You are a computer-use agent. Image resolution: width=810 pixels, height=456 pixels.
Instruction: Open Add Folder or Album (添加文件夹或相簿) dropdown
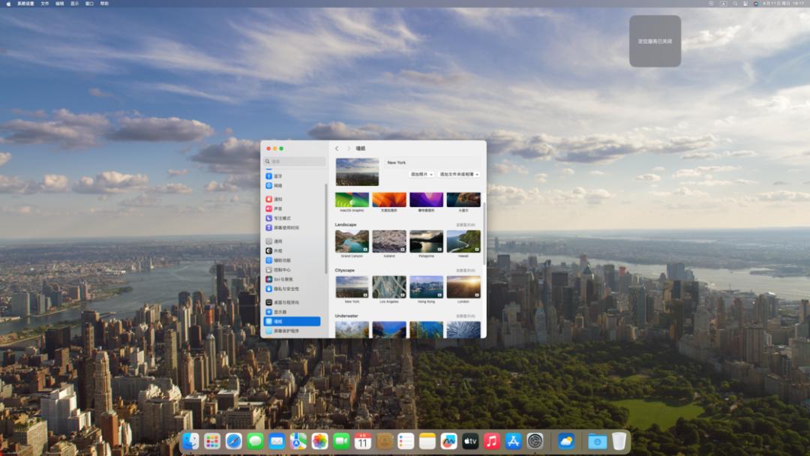point(459,174)
